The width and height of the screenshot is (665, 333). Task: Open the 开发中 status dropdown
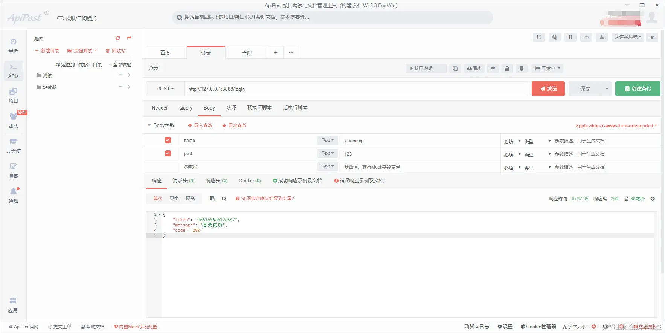coord(548,69)
